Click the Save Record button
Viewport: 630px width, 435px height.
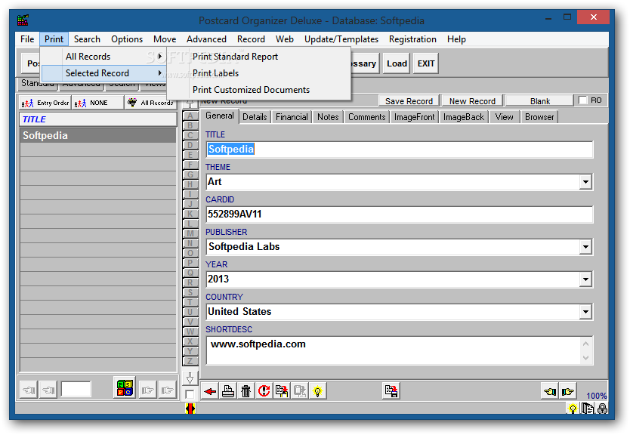(409, 100)
